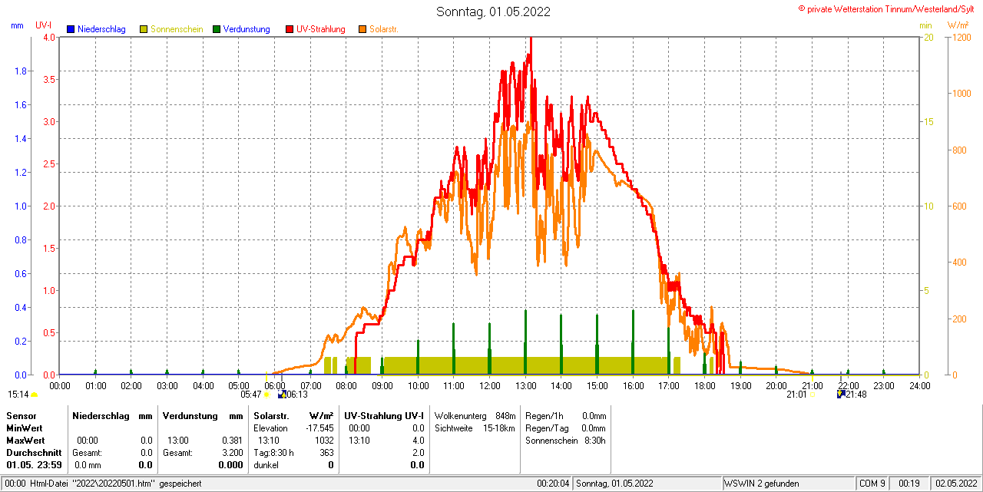Click the Tag:8:30 h label
The height and width of the screenshot is (492, 983).
(273, 453)
